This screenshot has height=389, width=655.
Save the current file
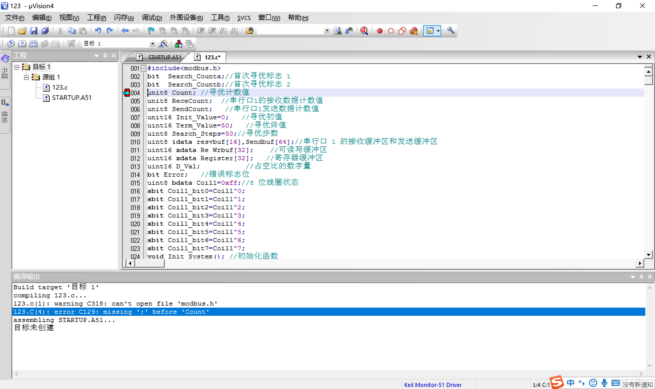click(34, 31)
